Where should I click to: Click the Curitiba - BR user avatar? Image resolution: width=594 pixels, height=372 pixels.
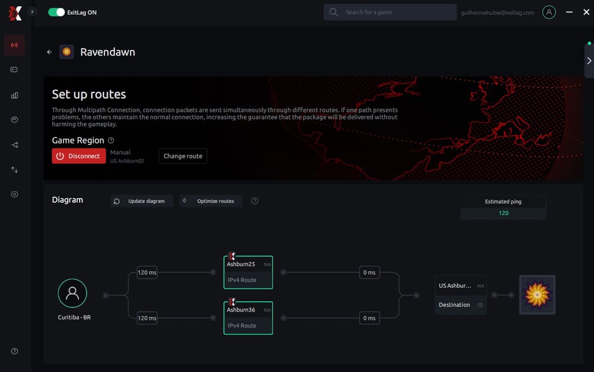coord(72,293)
